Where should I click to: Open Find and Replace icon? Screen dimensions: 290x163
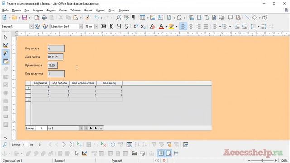point(119,18)
